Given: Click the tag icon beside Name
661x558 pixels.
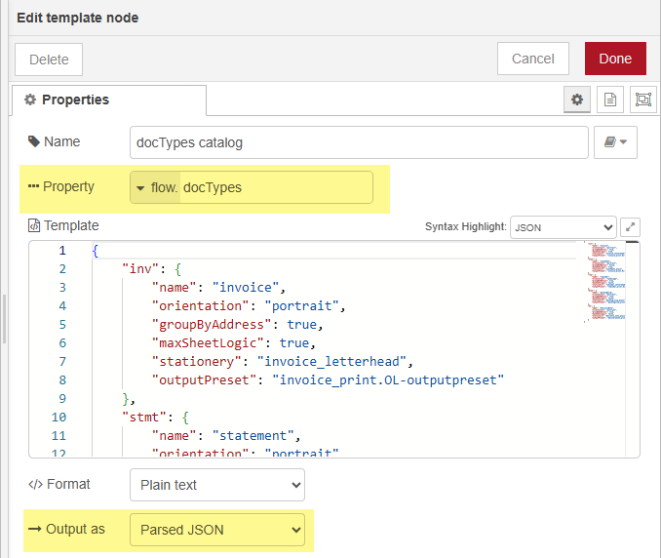Looking at the screenshot, I should coord(32,142).
